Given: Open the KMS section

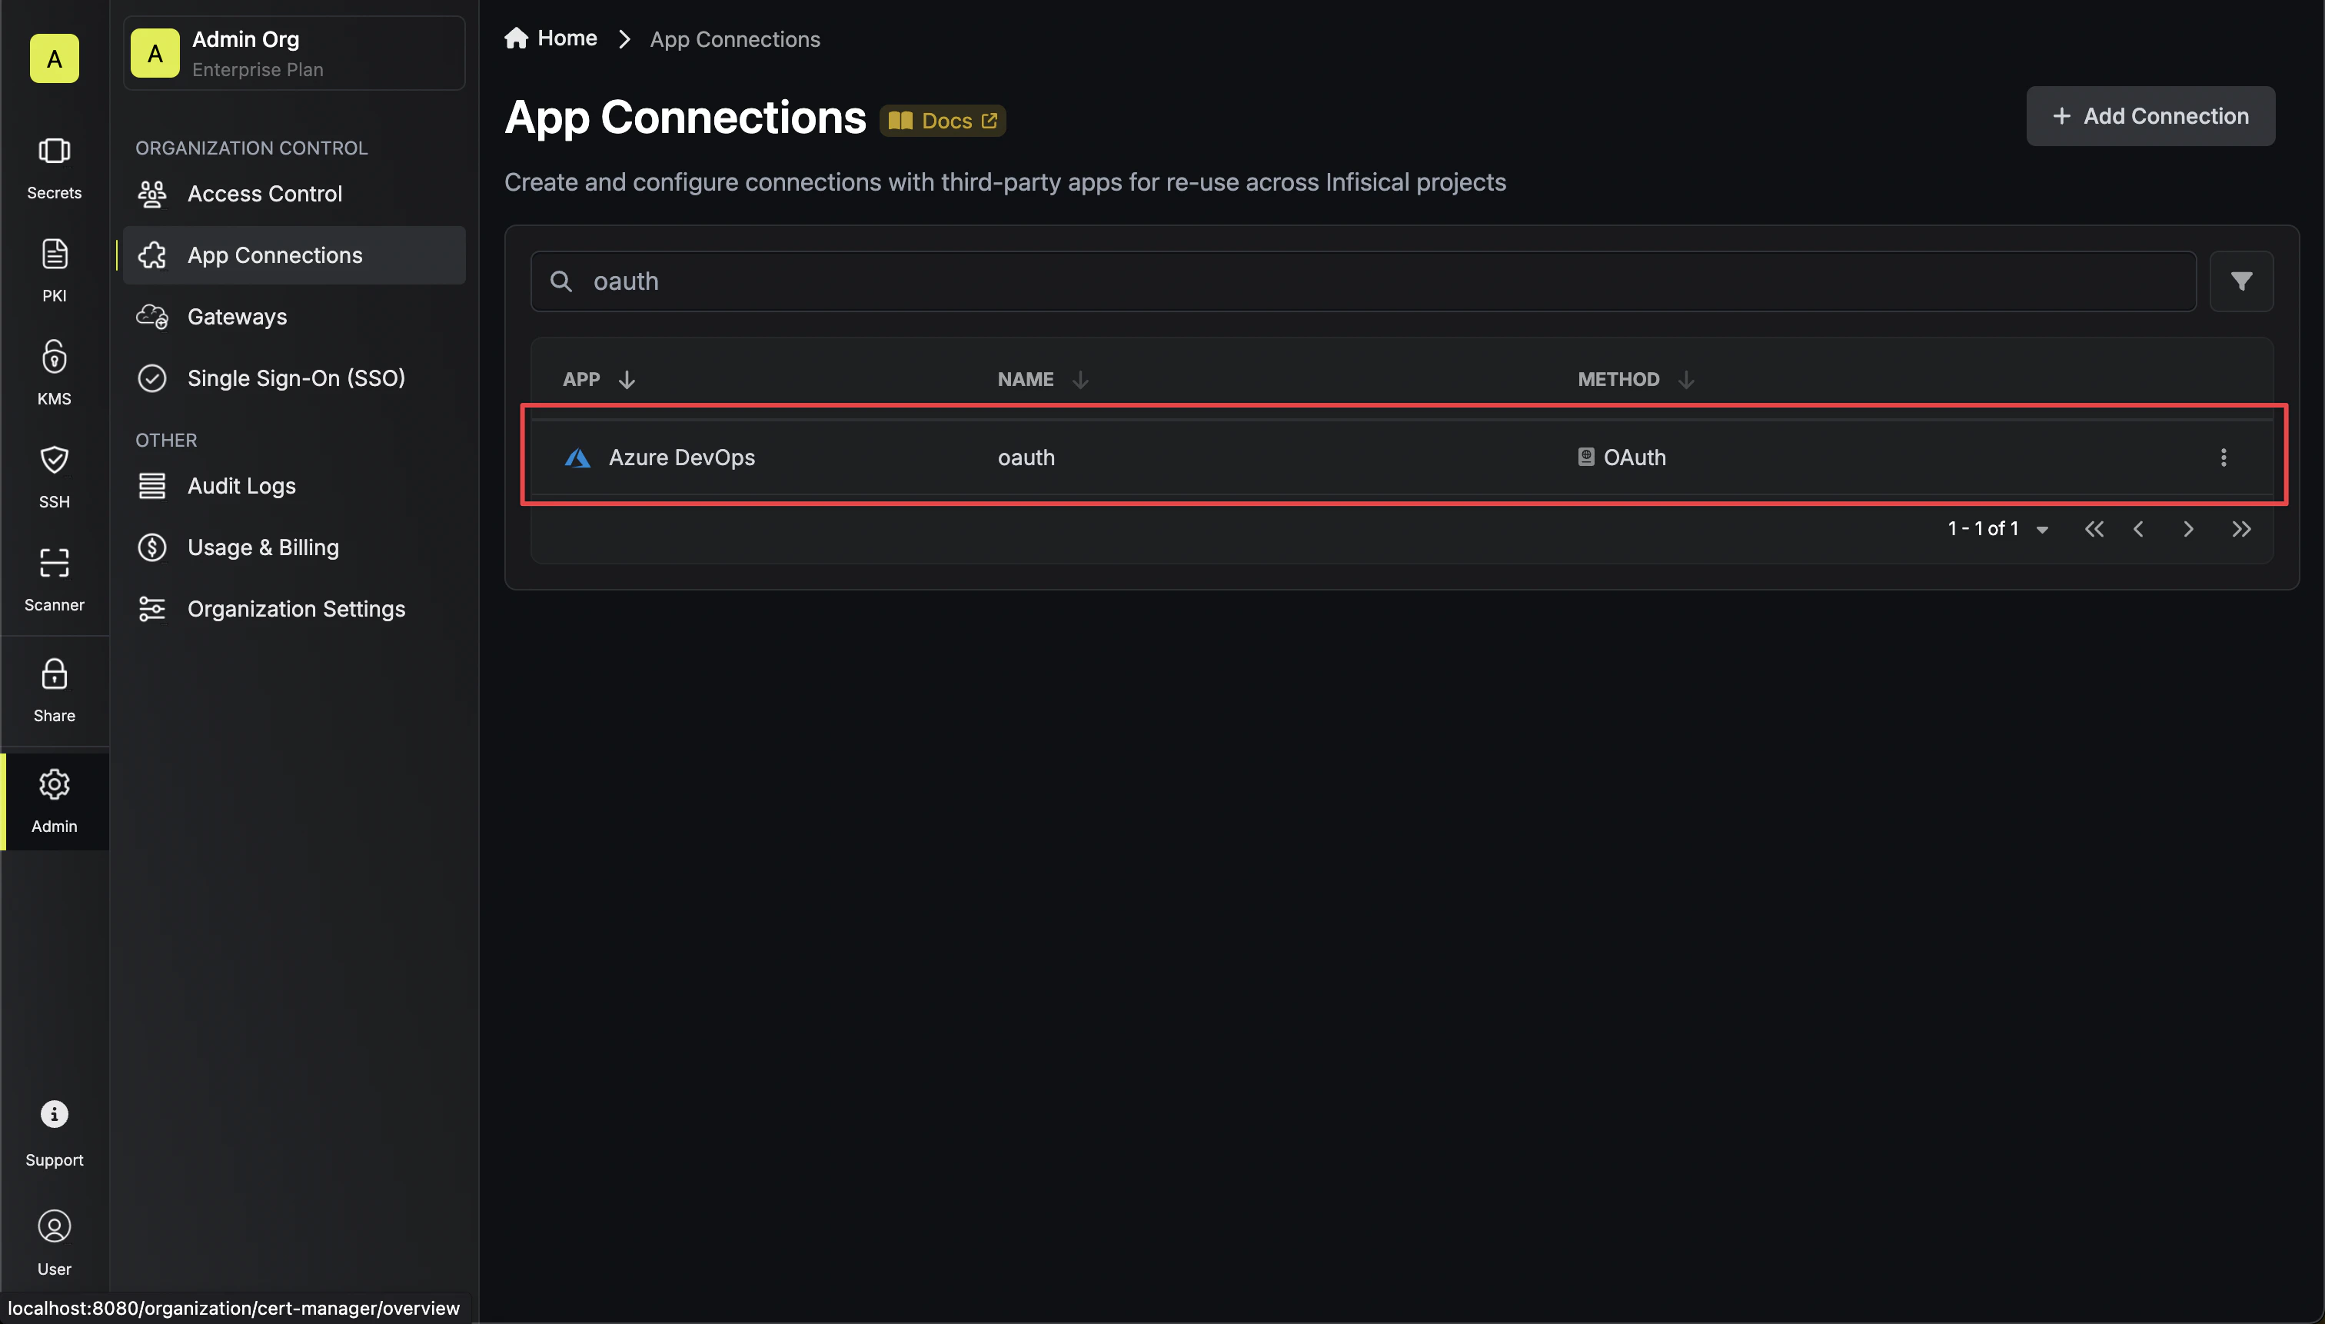Looking at the screenshot, I should [54, 373].
